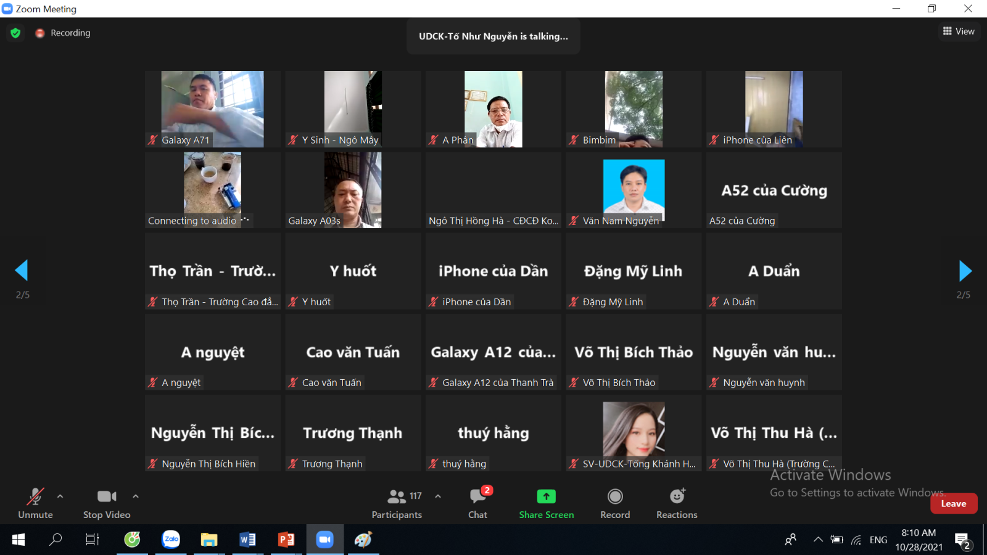Image resolution: width=987 pixels, height=555 pixels.
Task: Open Windows taskbar search
Action: pos(56,540)
